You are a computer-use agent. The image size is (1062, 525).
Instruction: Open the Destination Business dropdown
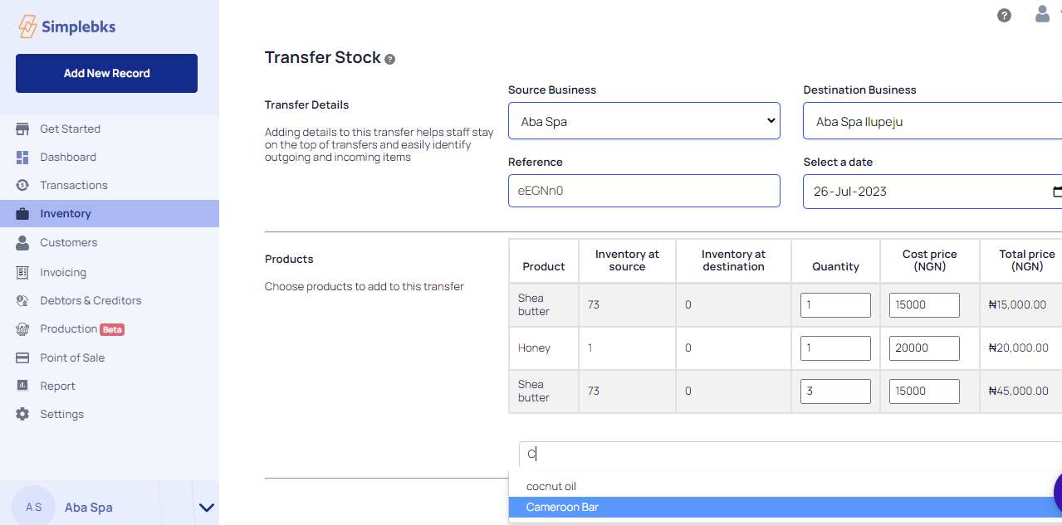(x=932, y=122)
